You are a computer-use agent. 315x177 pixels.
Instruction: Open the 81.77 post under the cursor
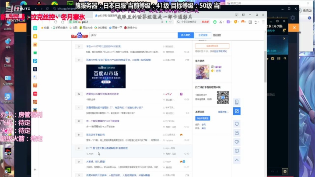[x=107, y=148]
